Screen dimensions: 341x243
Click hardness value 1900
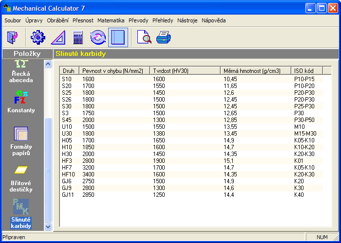click(159, 161)
